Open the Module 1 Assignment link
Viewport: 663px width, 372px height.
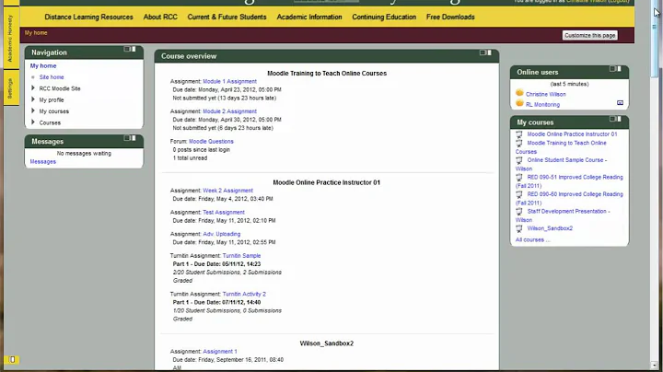tap(229, 82)
